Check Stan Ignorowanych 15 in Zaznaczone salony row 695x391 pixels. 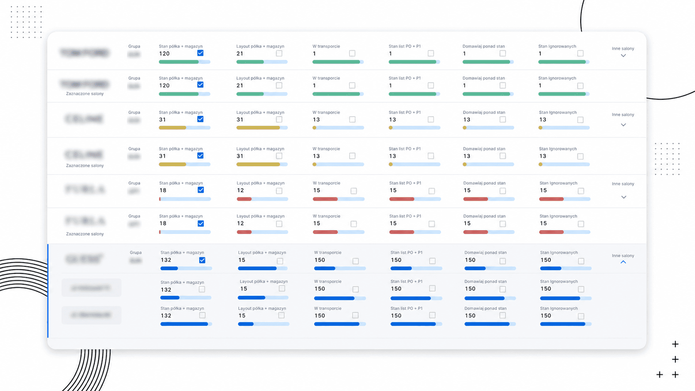pos(581,224)
